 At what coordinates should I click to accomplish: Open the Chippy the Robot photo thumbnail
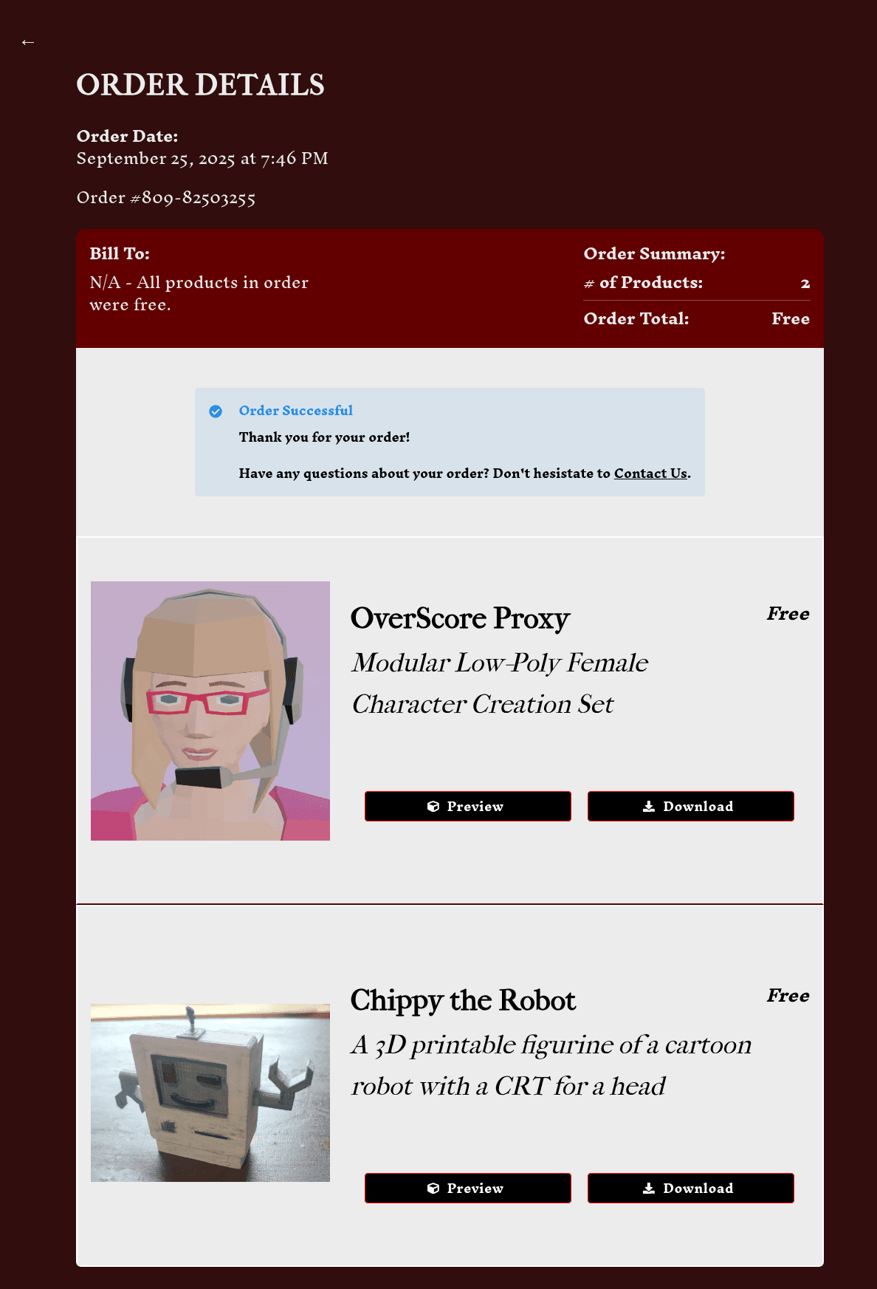[210, 1093]
